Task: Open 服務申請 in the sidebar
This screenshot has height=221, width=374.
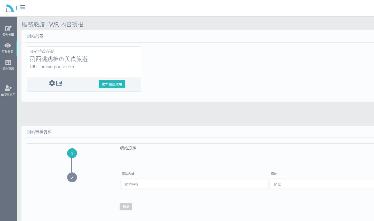Action: [x=8, y=31]
